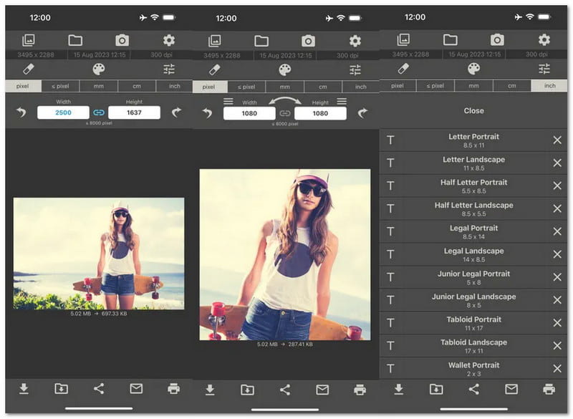This screenshot has width=573, height=419.
Task: Open the adjustment sliders icon in the right screen
Action: pos(544,69)
